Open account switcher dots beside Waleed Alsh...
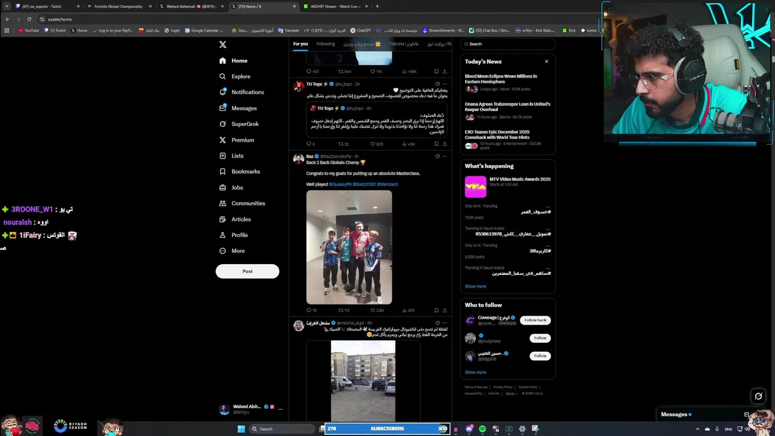Viewport: 775px width, 436px height. point(280,409)
